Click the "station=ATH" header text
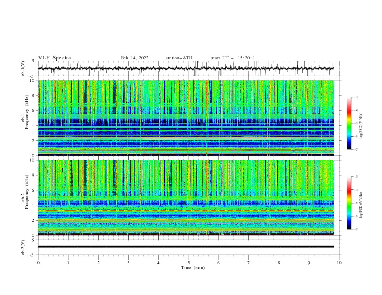Viewport: 382px width, 295px height. (179, 58)
